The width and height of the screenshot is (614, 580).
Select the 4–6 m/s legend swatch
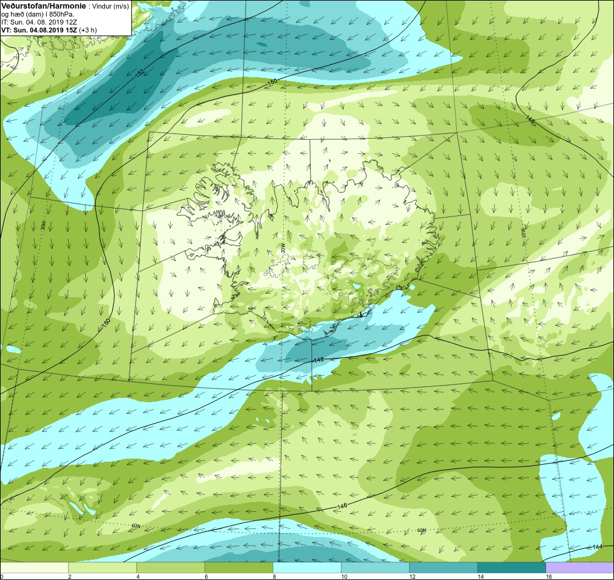coord(170,568)
